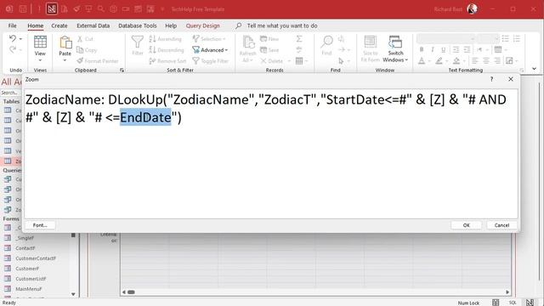
Task: Click the Tell me what you want search box
Action: (282, 25)
